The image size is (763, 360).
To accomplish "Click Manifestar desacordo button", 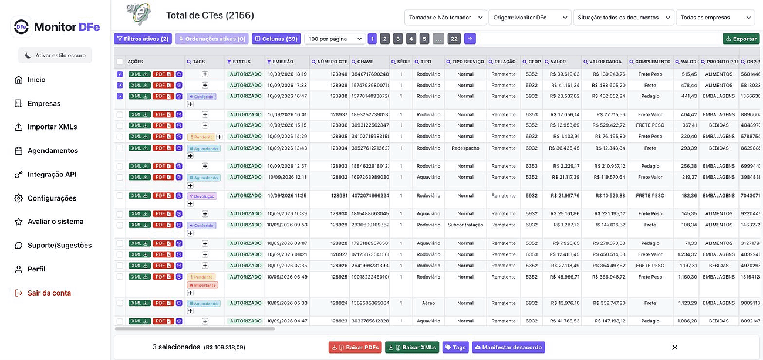I will [x=508, y=347].
